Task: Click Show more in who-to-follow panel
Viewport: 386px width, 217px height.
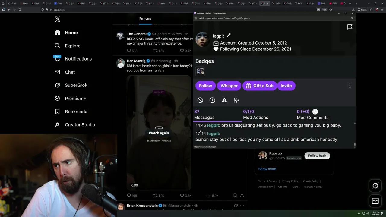Action: coord(267,169)
